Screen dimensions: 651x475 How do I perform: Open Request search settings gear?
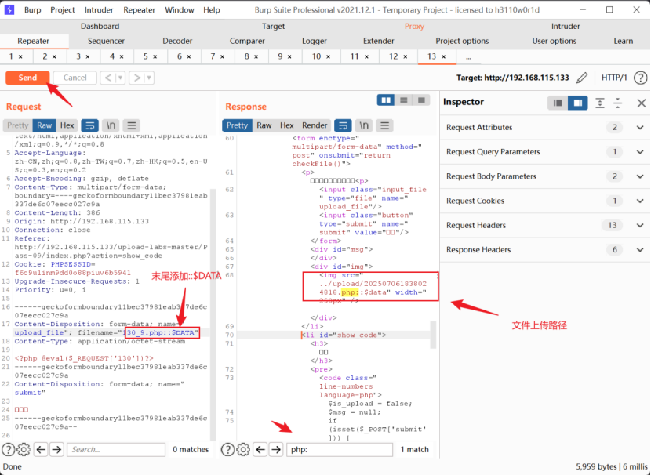coord(24,449)
